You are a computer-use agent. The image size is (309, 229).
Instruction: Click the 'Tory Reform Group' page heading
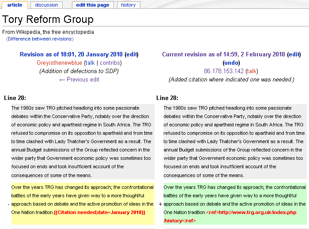coord(48,20)
